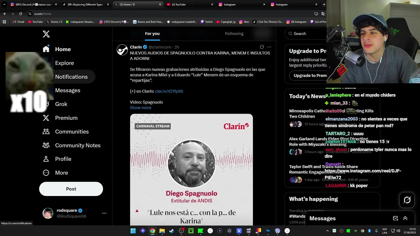Switch to the For you tab
Screen dimensions: 420x236
(152, 33)
